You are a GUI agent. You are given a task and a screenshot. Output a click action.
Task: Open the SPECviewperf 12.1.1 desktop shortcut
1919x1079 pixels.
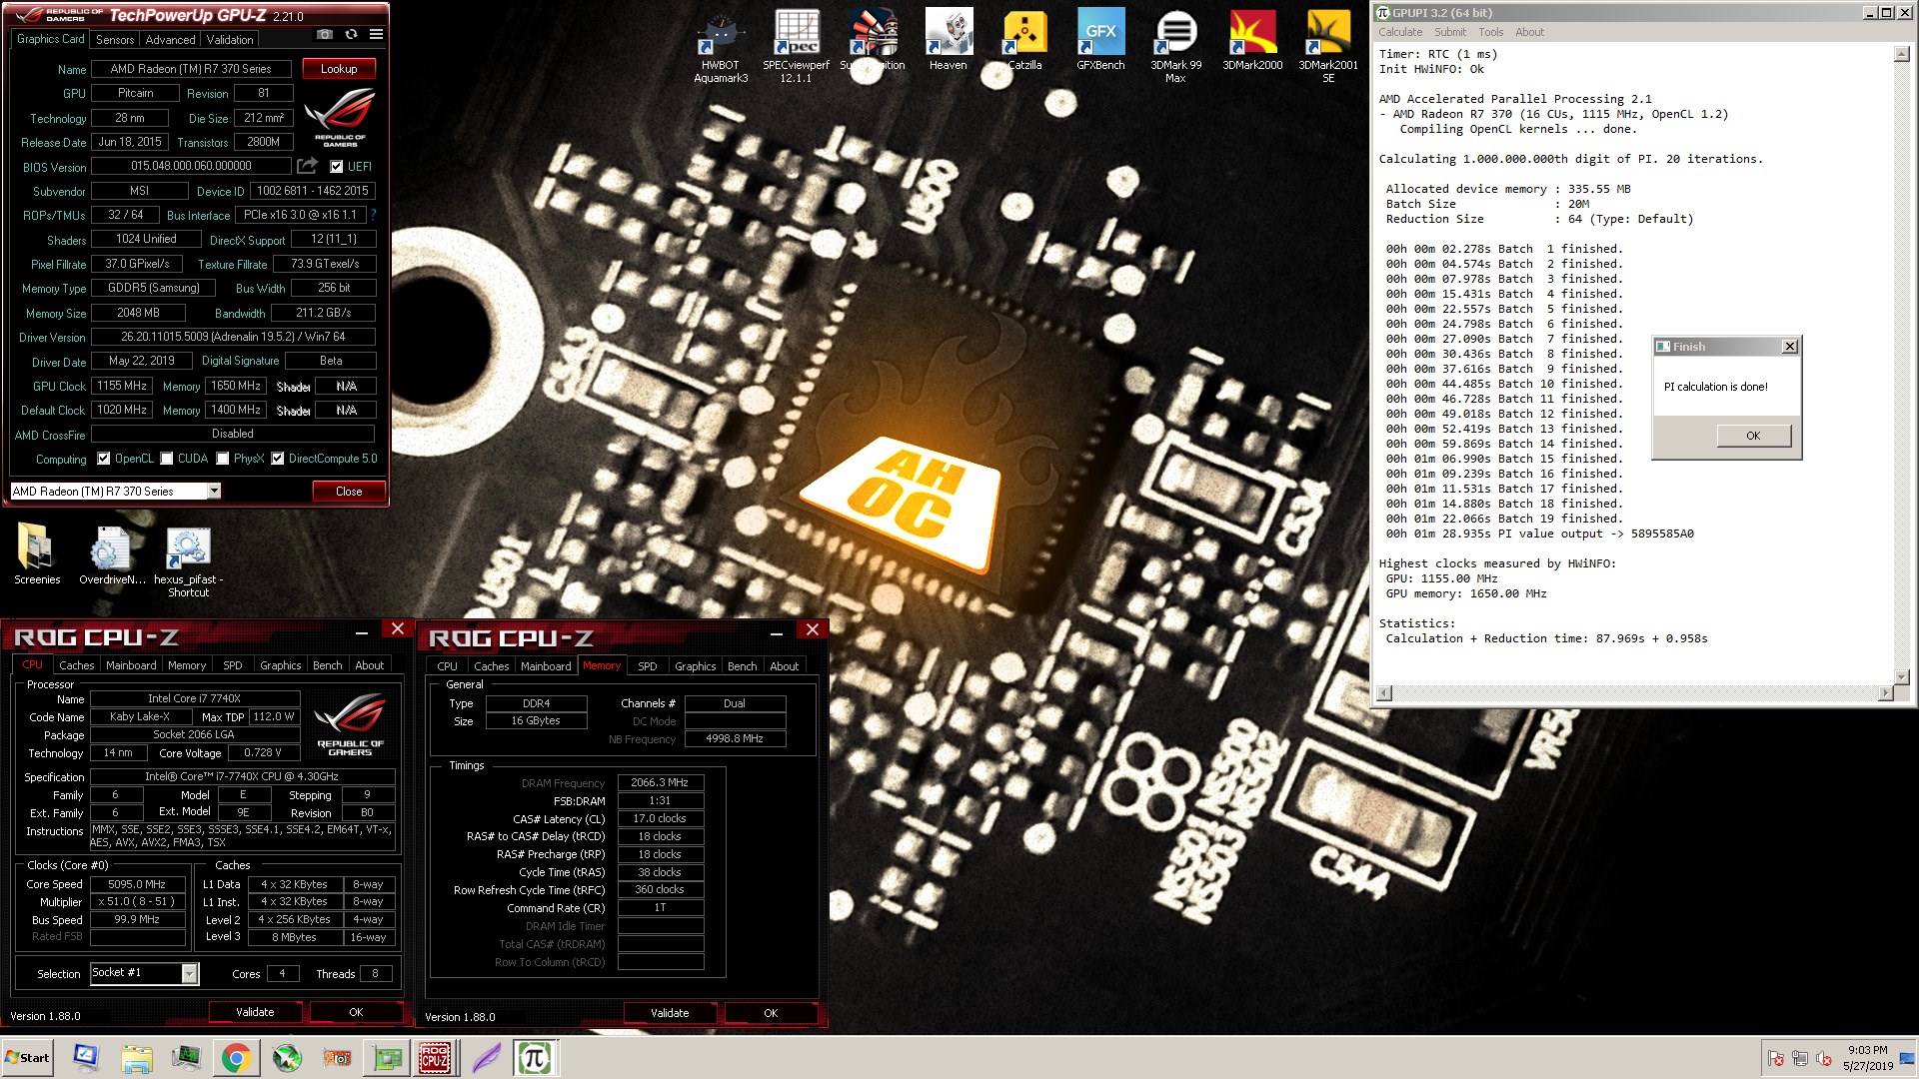coord(797,47)
